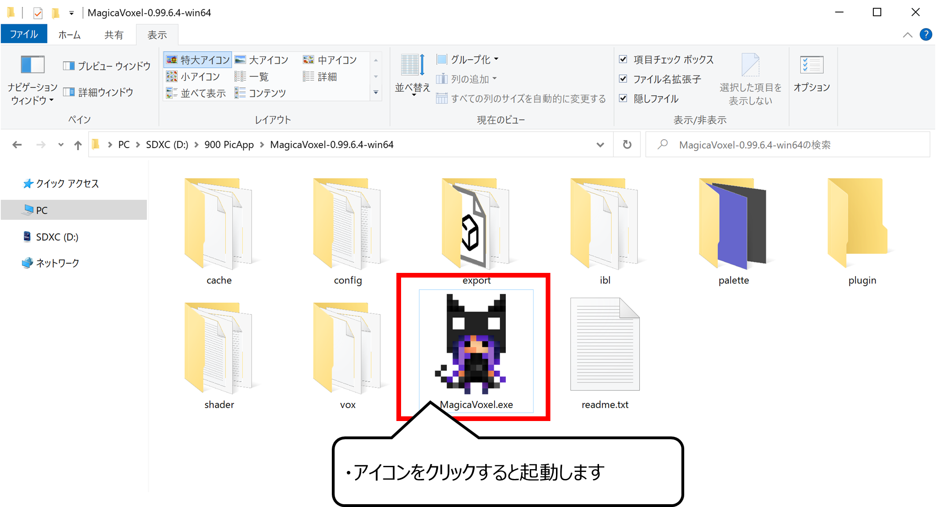This screenshot has width=936, height=507.
Task: Choose 並べて表示 tiles layout
Action: [x=196, y=93]
